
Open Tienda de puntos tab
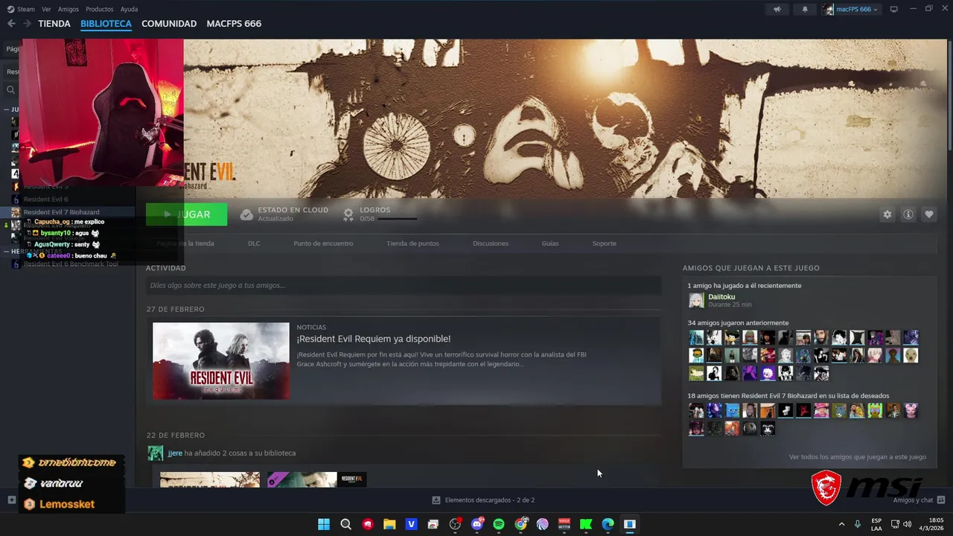pyautogui.click(x=412, y=243)
